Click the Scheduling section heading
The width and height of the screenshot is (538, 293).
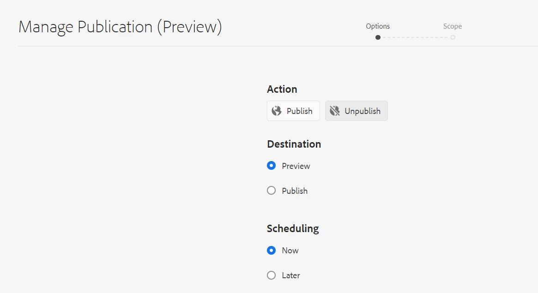(293, 228)
